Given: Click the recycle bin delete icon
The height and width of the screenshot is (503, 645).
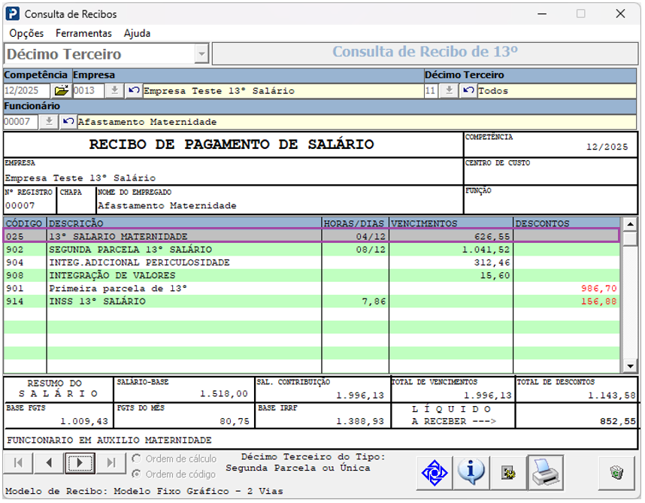Looking at the screenshot, I should pyautogui.click(x=616, y=473).
